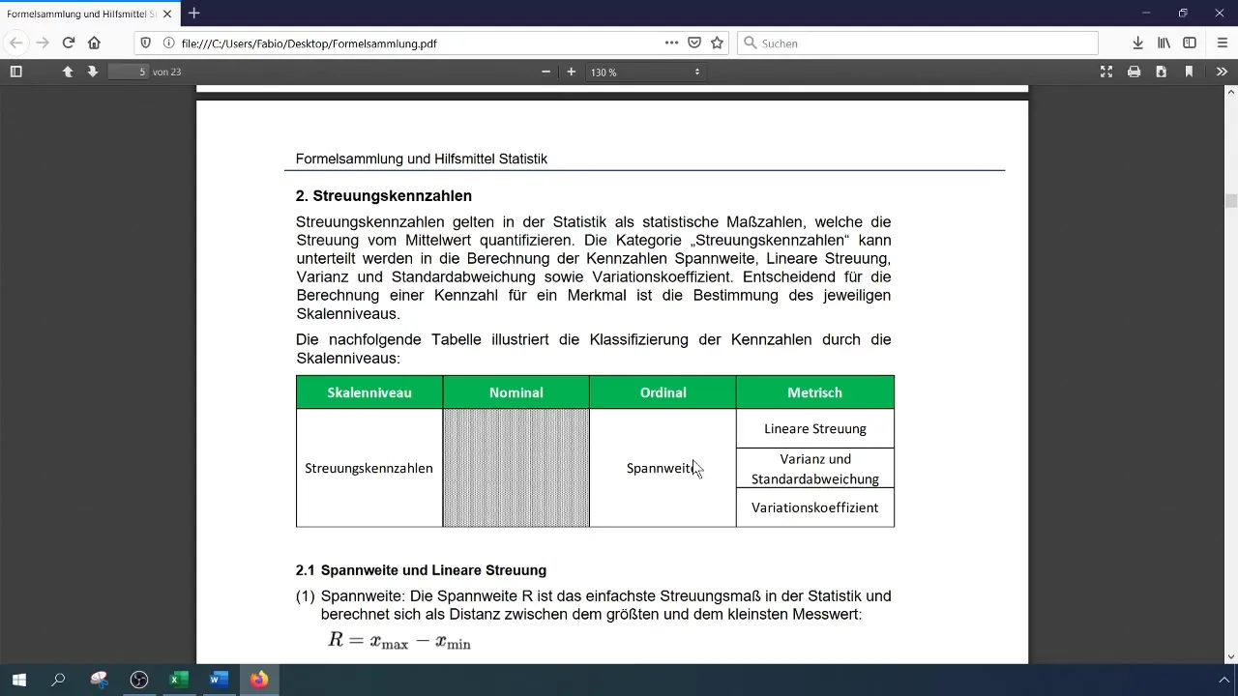This screenshot has height=696, width=1238.
Task: Select the Formelsammlung tab
Action: (x=89, y=14)
